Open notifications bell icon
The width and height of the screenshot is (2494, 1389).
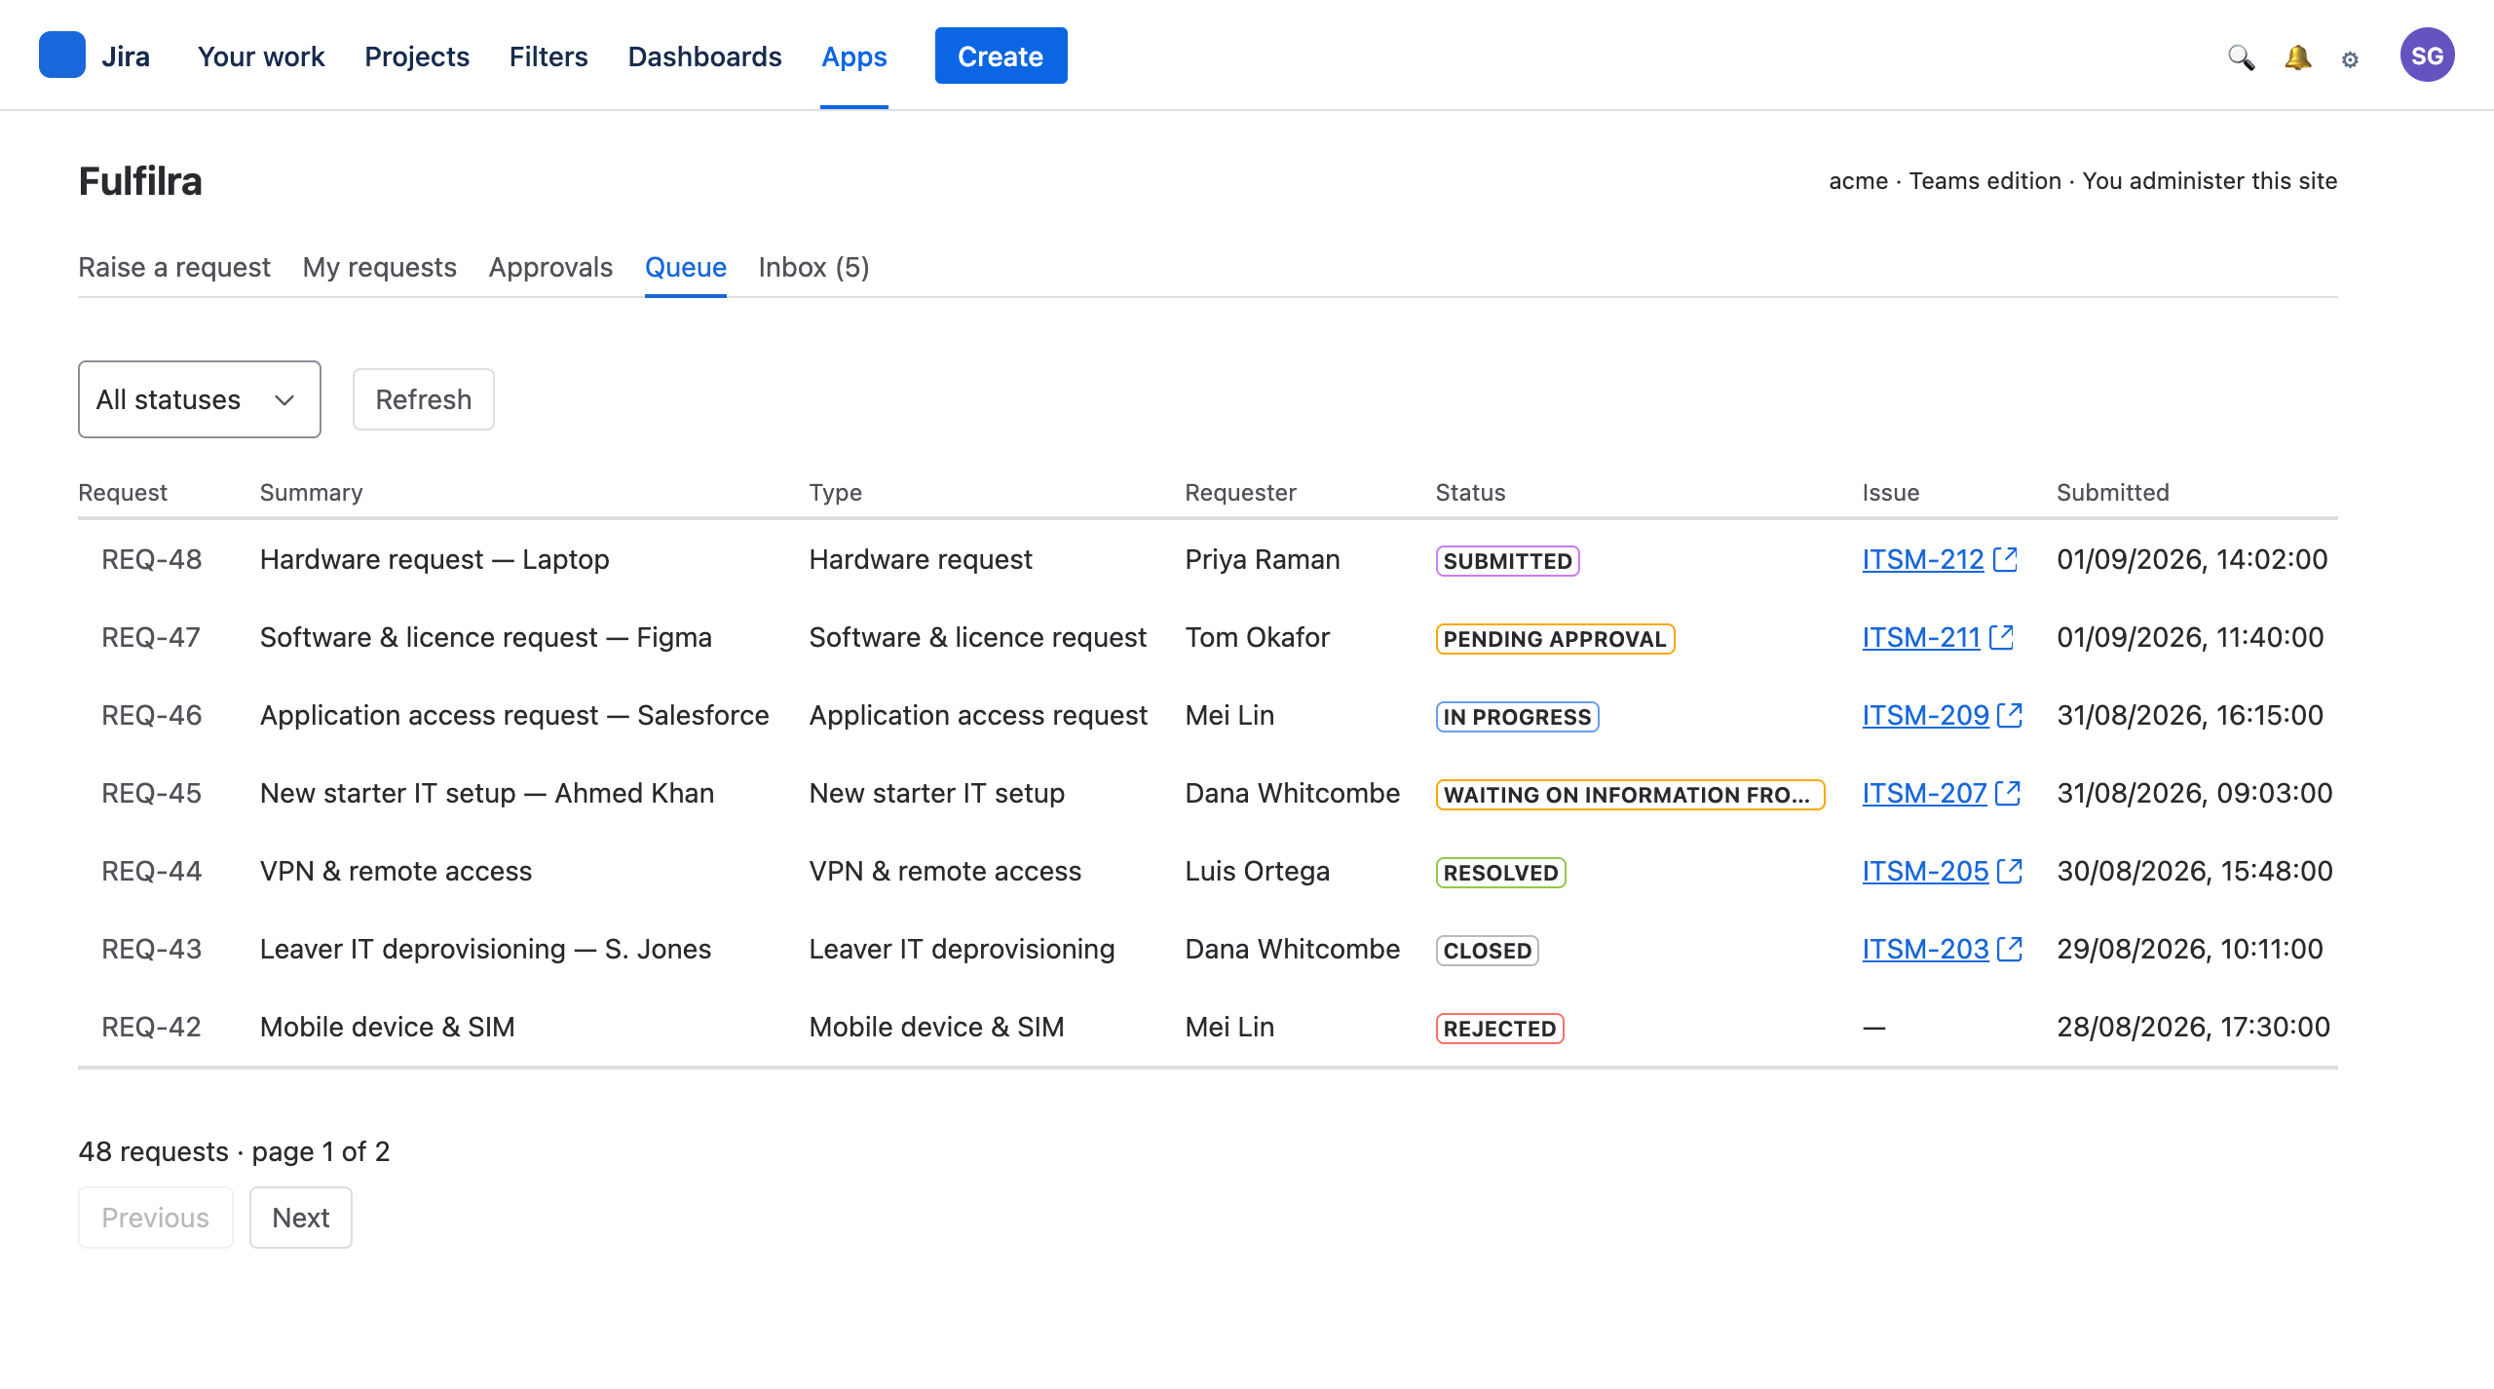coord(2297,57)
